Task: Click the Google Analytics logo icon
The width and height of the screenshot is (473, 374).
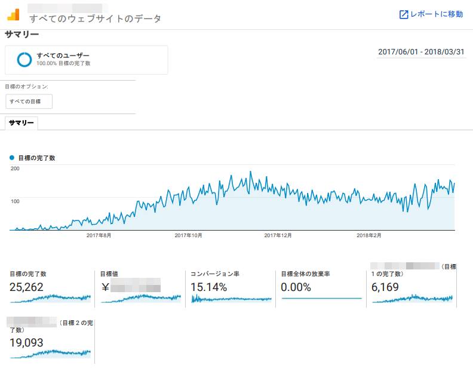Action: (14, 14)
